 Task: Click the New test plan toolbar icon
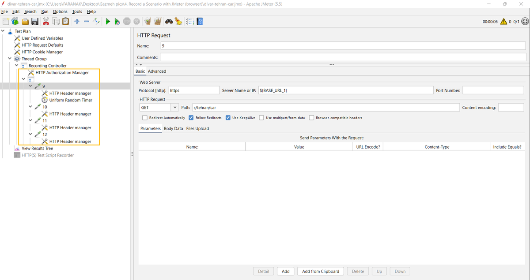5,21
